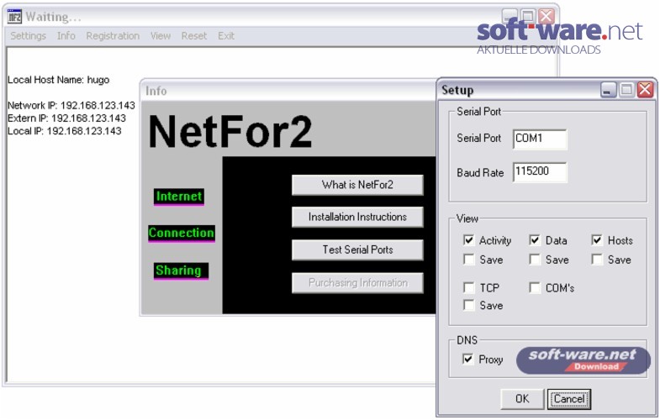
Task: Uncheck the Data view checkbox
Action: tap(535, 240)
